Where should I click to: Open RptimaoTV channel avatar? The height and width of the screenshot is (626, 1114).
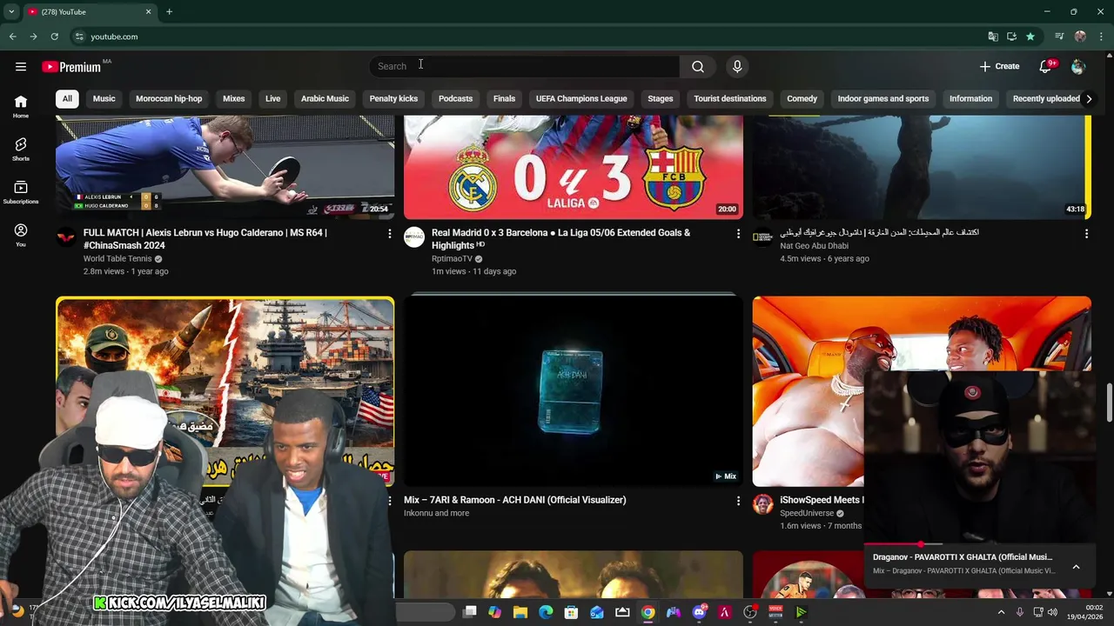[414, 236]
